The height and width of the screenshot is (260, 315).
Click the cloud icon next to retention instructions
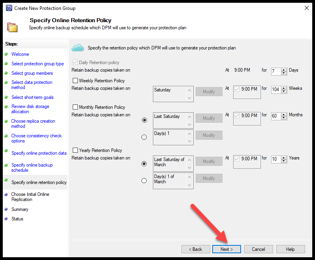point(78,47)
